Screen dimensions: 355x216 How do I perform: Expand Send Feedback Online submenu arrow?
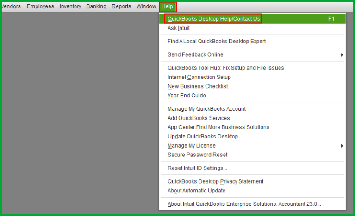click(x=342, y=55)
